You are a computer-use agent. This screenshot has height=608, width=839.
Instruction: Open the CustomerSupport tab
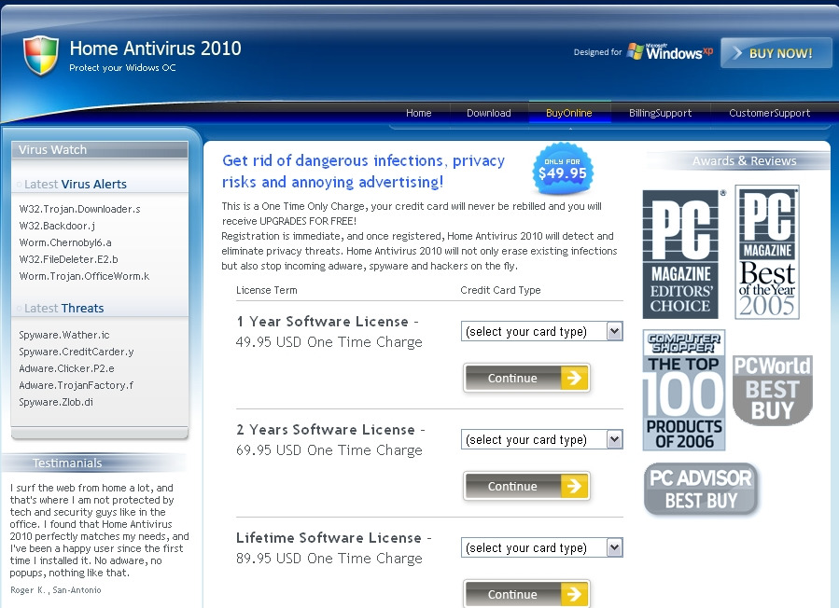pyautogui.click(x=769, y=113)
